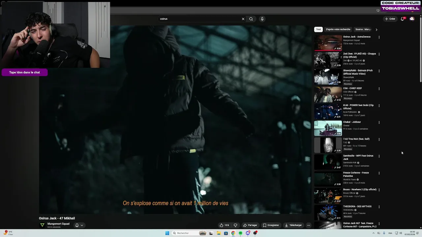Click the Partager share button
This screenshot has height=237, width=422.
point(250,225)
